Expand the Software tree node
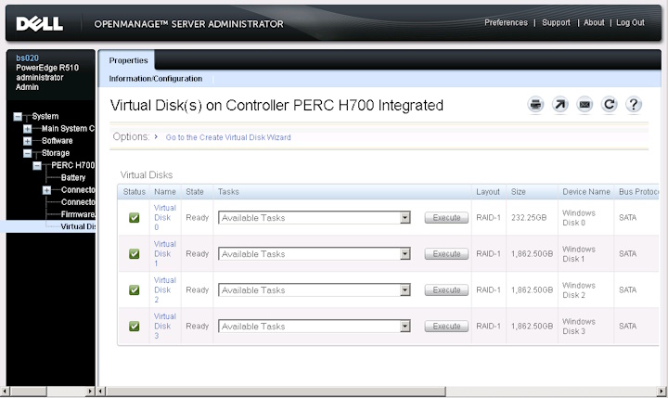Image resolution: width=668 pixels, height=398 pixels. tap(28, 141)
